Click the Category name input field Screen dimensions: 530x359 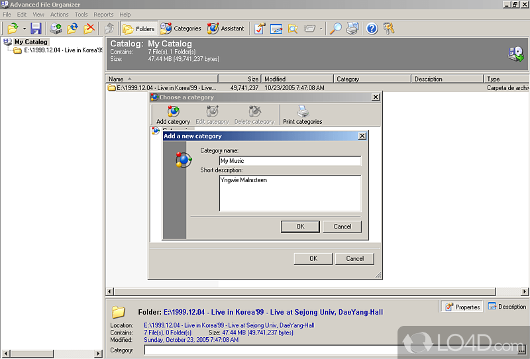pos(290,161)
